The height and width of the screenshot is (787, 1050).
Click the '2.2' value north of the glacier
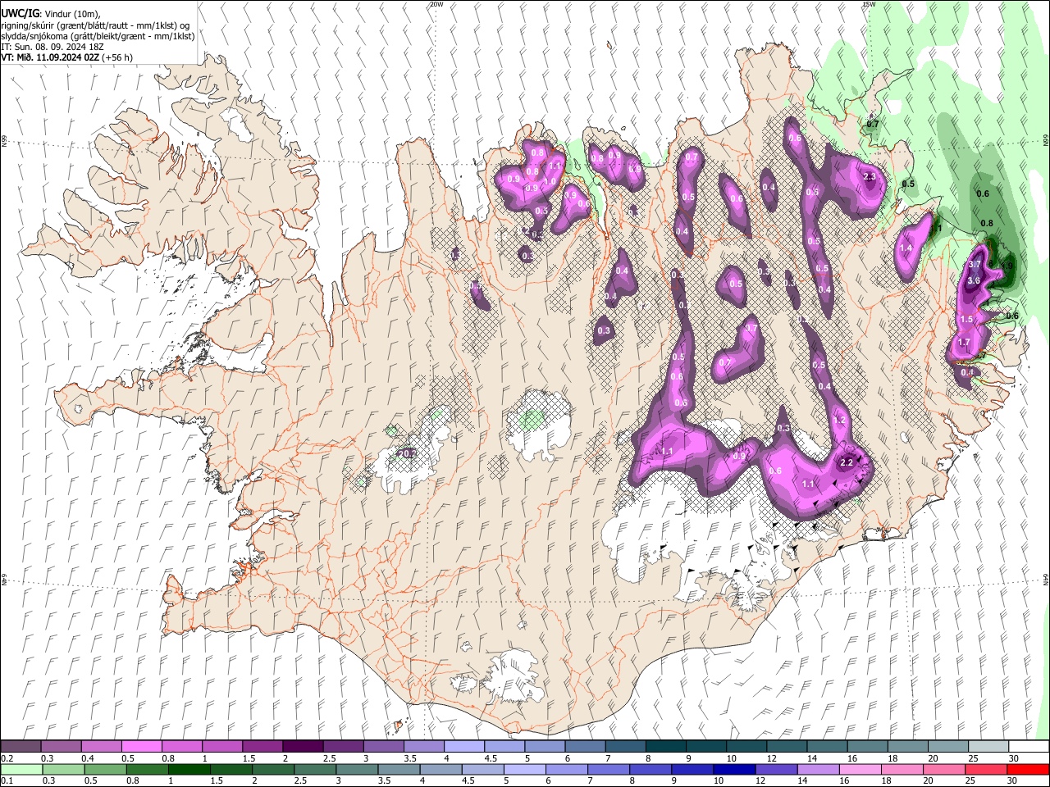coord(847,463)
